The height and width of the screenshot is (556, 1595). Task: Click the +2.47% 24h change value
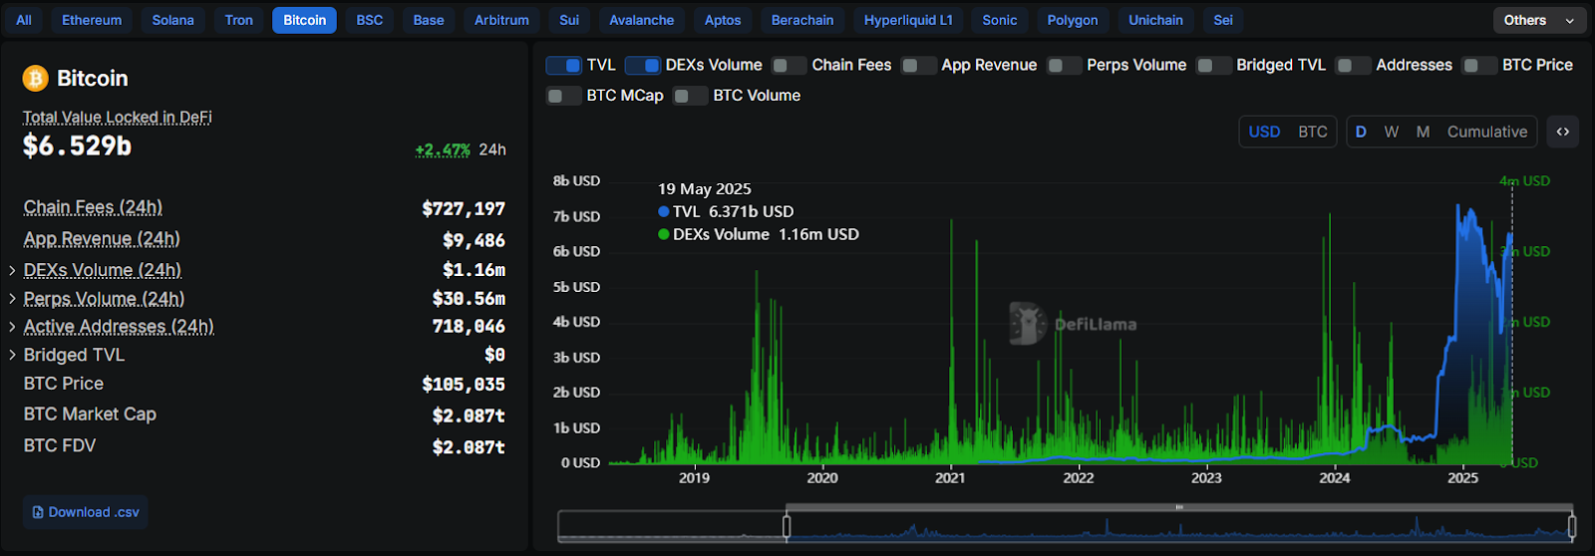click(443, 149)
